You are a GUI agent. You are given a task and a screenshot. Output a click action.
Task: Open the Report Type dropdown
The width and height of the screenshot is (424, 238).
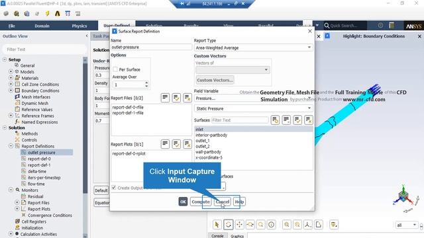[x=253, y=48]
